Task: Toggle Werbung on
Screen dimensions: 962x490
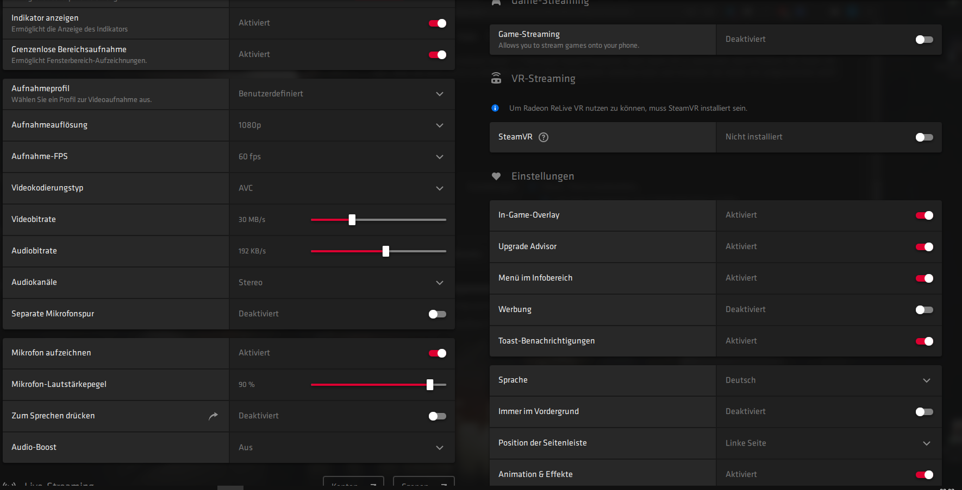Action: click(x=924, y=310)
